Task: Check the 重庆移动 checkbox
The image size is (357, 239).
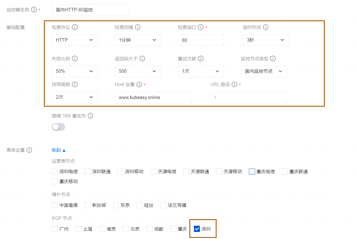Action: (x=55, y=181)
